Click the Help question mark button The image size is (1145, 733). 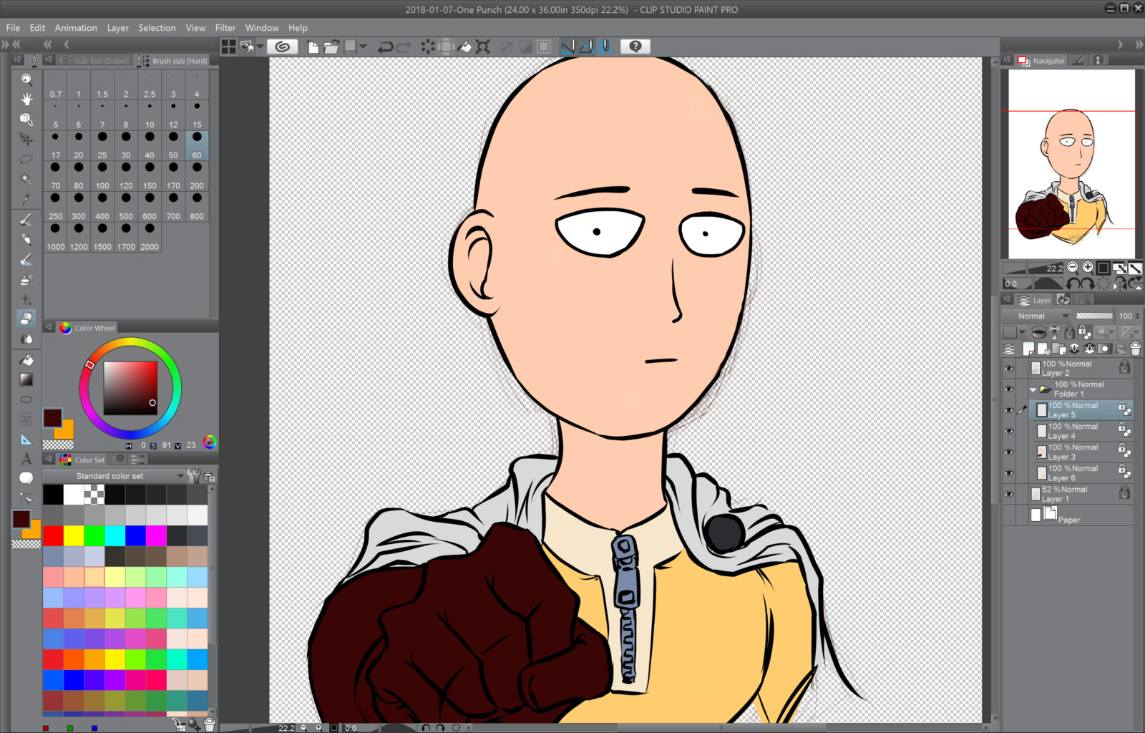pyautogui.click(x=635, y=47)
